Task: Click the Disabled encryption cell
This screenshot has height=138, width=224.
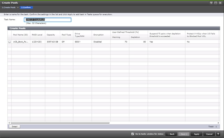Action: [101, 42]
